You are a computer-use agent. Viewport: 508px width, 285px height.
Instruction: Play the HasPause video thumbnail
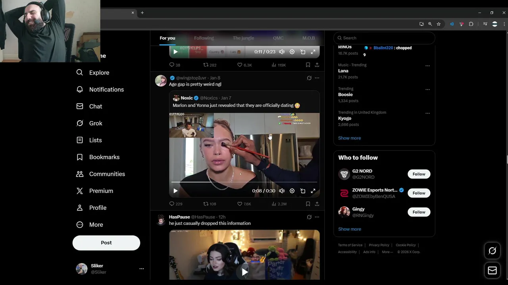[244, 272]
